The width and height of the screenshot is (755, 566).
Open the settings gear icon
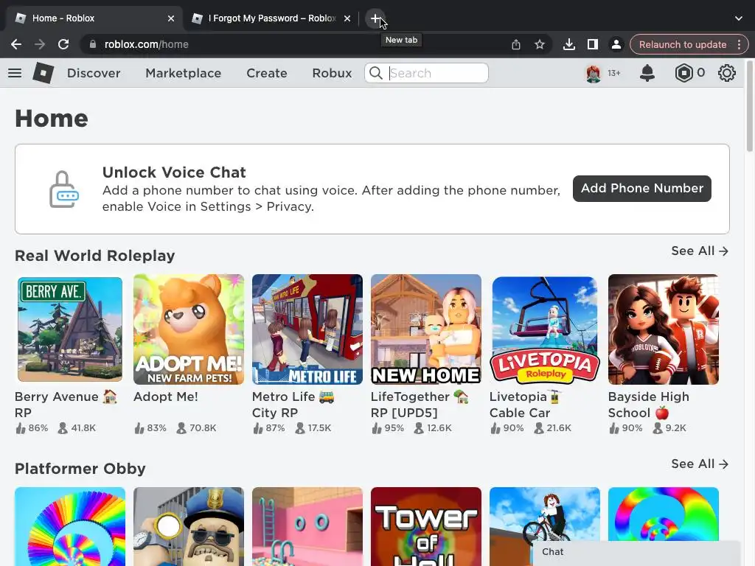[726, 73]
